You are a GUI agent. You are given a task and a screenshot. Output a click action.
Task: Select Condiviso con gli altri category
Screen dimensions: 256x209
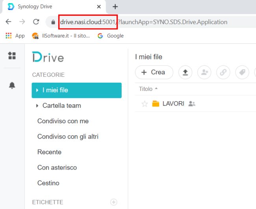pos(68,137)
